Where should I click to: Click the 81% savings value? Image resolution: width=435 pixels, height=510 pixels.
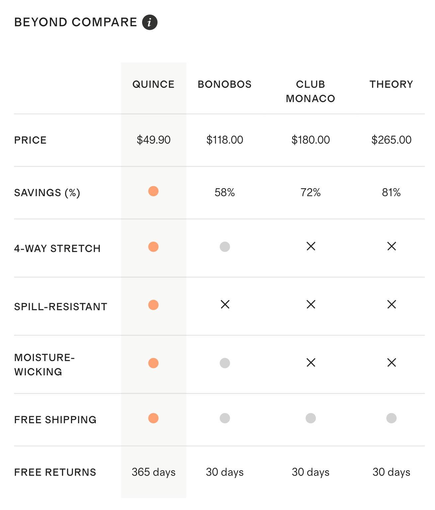pos(391,192)
